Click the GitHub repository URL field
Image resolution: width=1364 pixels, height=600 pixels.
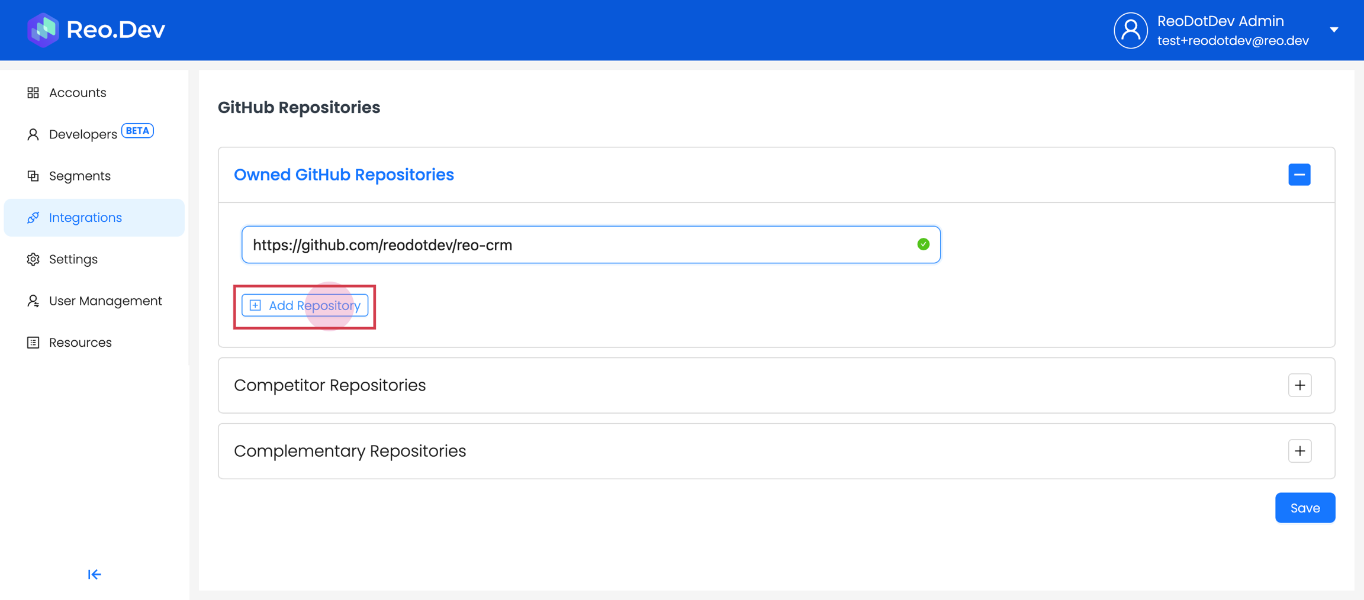coord(580,244)
